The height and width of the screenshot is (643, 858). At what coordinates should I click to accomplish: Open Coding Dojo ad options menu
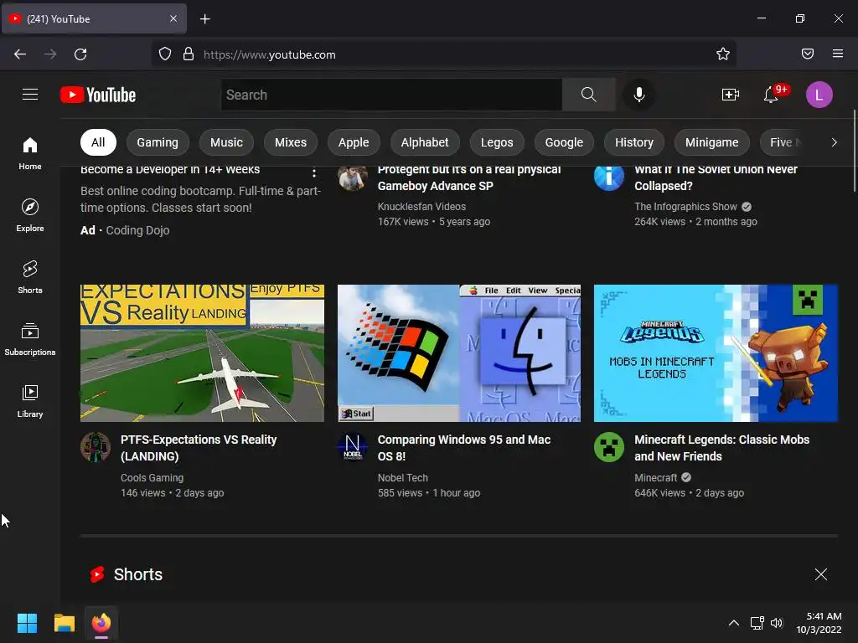[x=313, y=172]
